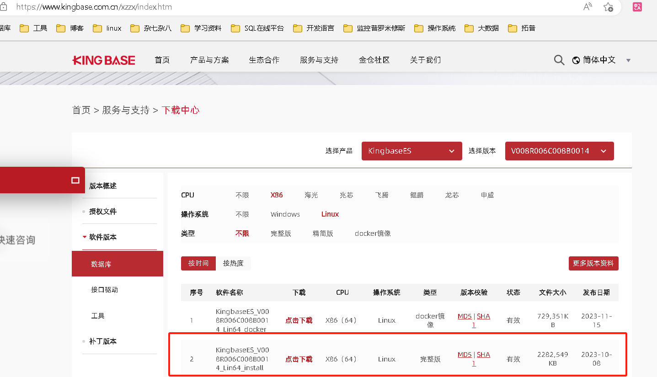Filter type by docker镜像
The width and height of the screenshot is (657, 377).
(x=373, y=234)
